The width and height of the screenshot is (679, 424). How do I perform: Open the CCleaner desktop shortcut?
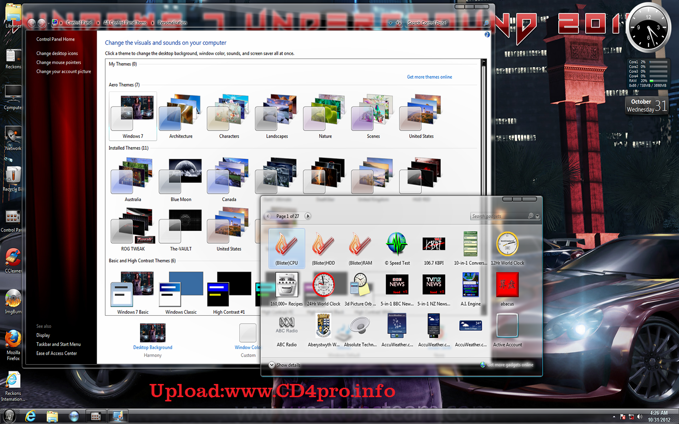[x=13, y=261]
